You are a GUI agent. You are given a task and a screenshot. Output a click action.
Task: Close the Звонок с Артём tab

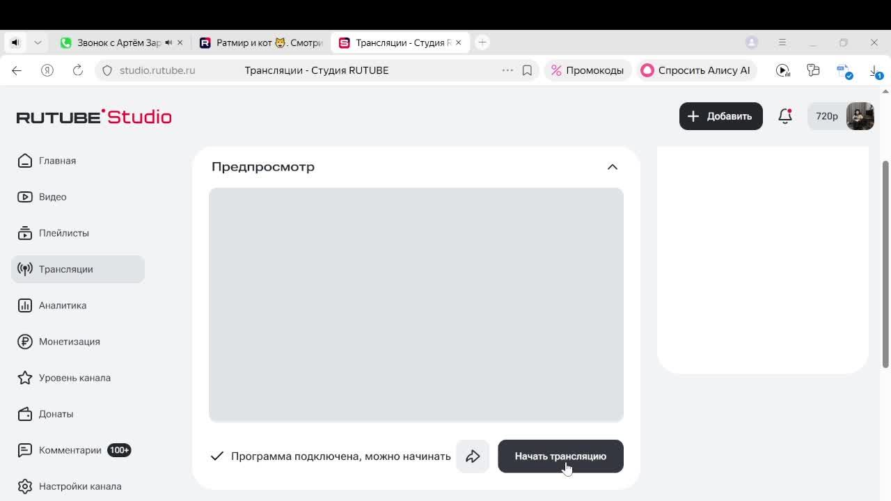[x=180, y=42]
